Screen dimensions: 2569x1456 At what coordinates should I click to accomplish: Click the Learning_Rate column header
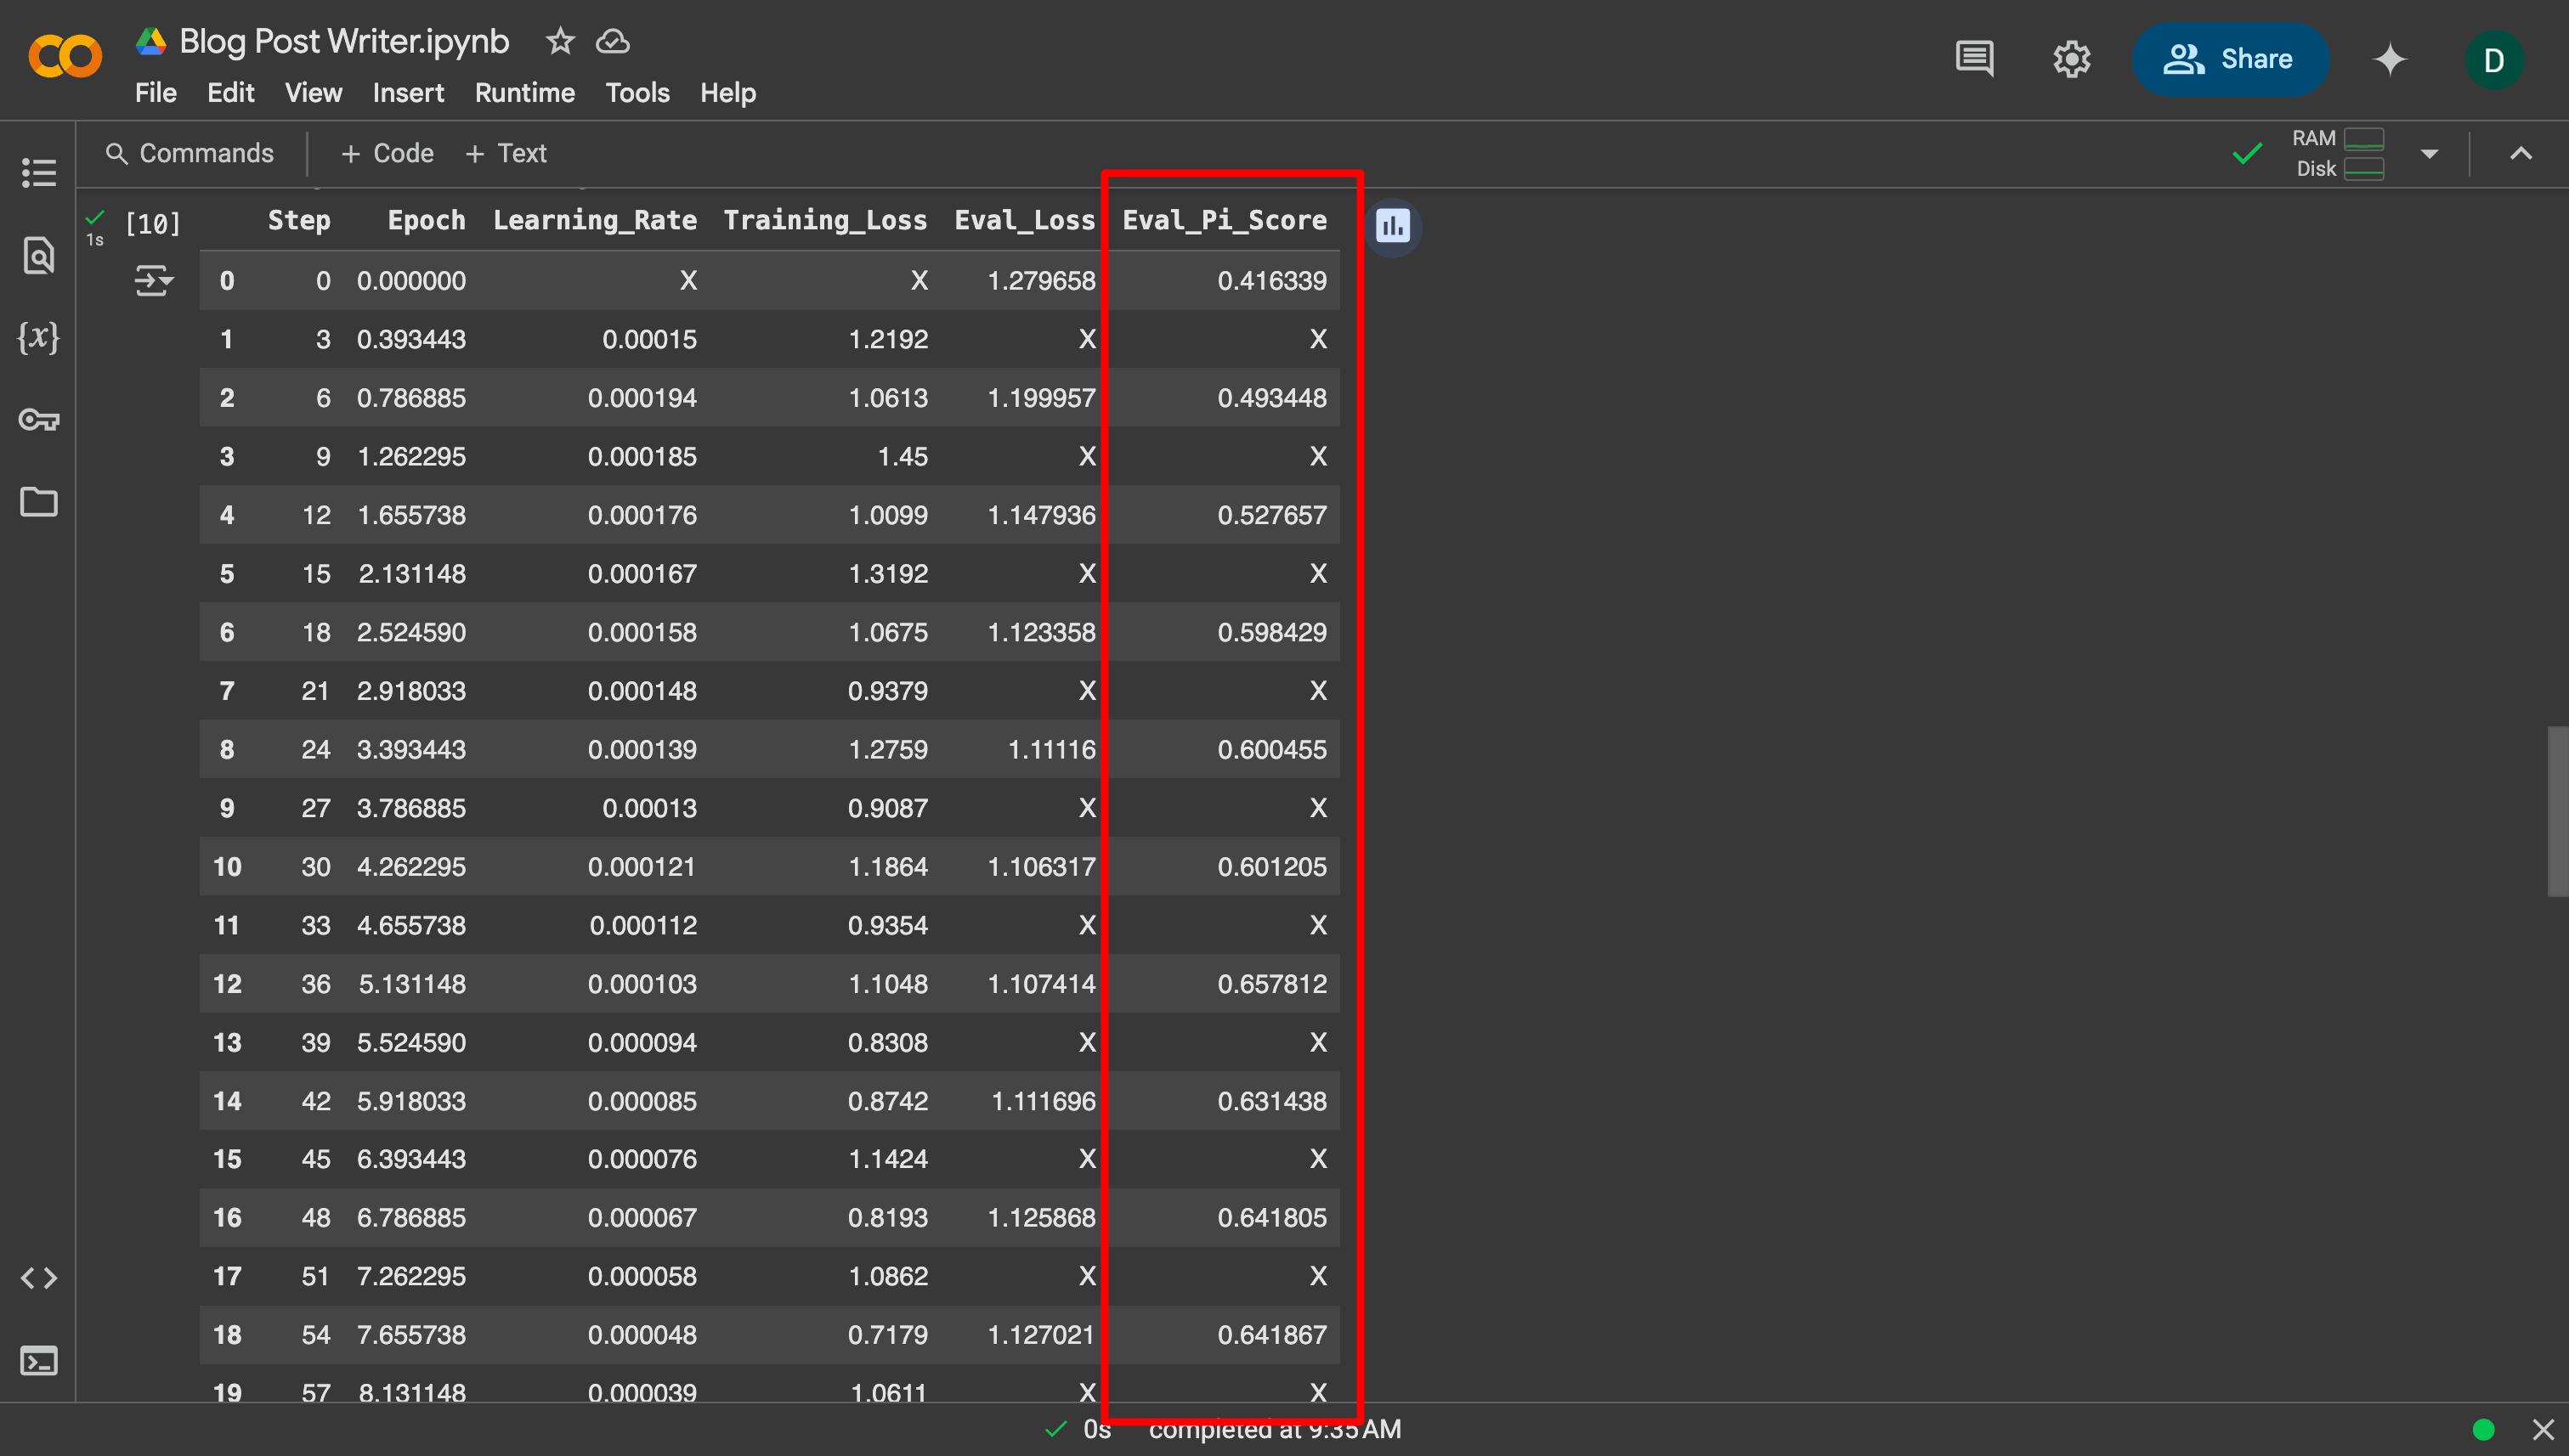594,220
